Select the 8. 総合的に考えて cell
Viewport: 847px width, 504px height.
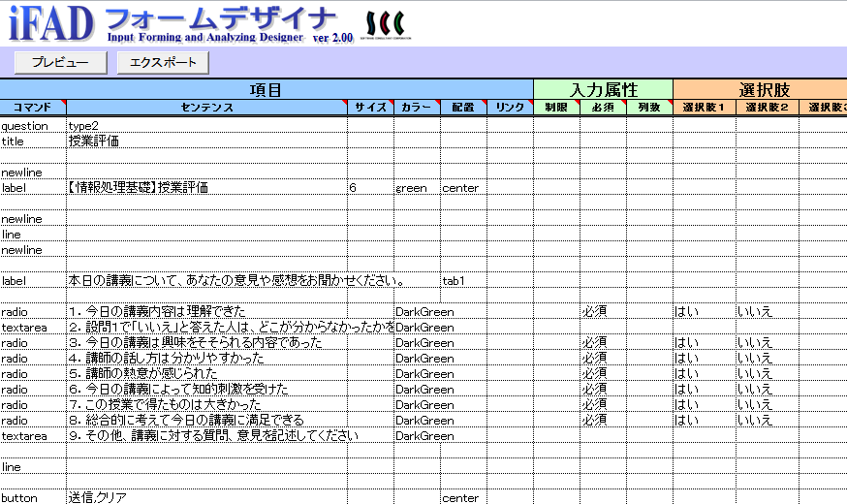(206, 421)
